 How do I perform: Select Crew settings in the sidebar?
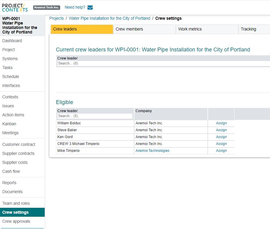[22, 213]
